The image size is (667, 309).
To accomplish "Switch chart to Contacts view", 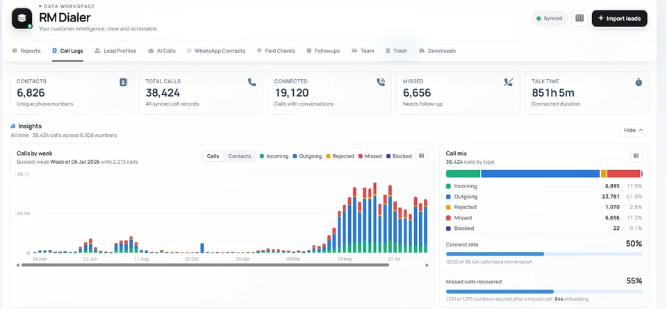I will coord(240,156).
